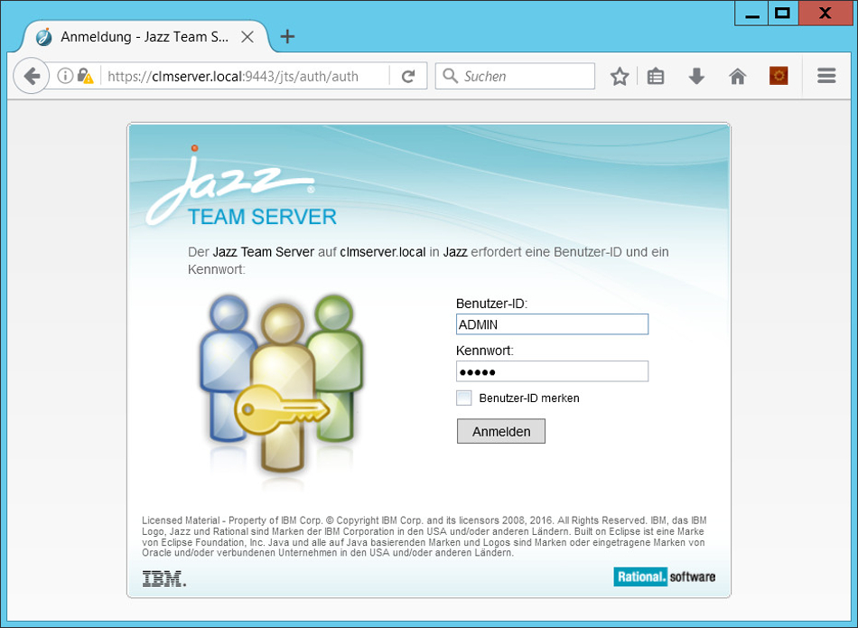Bookmark this page with the star icon
This screenshot has height=628, width=858.
[620, 76]
